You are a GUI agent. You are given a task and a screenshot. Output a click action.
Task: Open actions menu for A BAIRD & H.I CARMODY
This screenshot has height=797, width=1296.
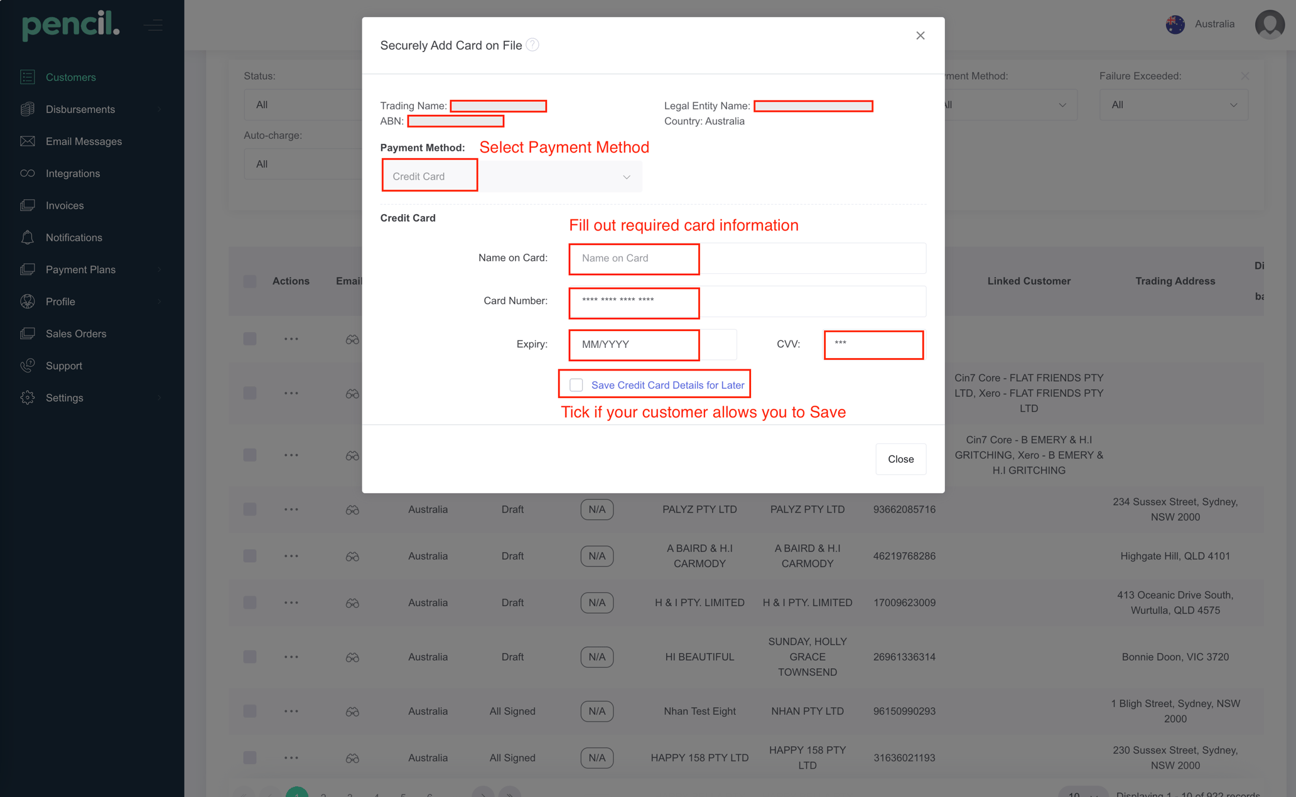click(x=291, y=556)
